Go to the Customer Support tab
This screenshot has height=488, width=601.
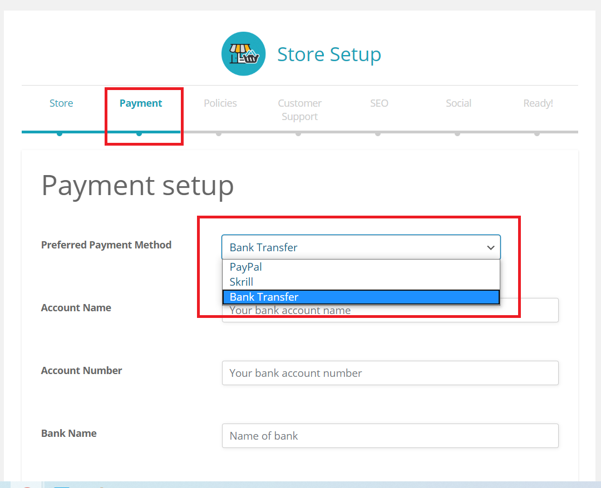click(299, 109)
